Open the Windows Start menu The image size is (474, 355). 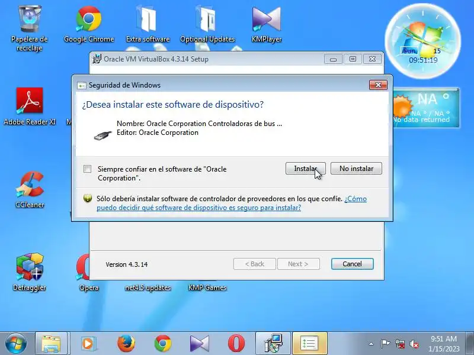coord(15,344)
